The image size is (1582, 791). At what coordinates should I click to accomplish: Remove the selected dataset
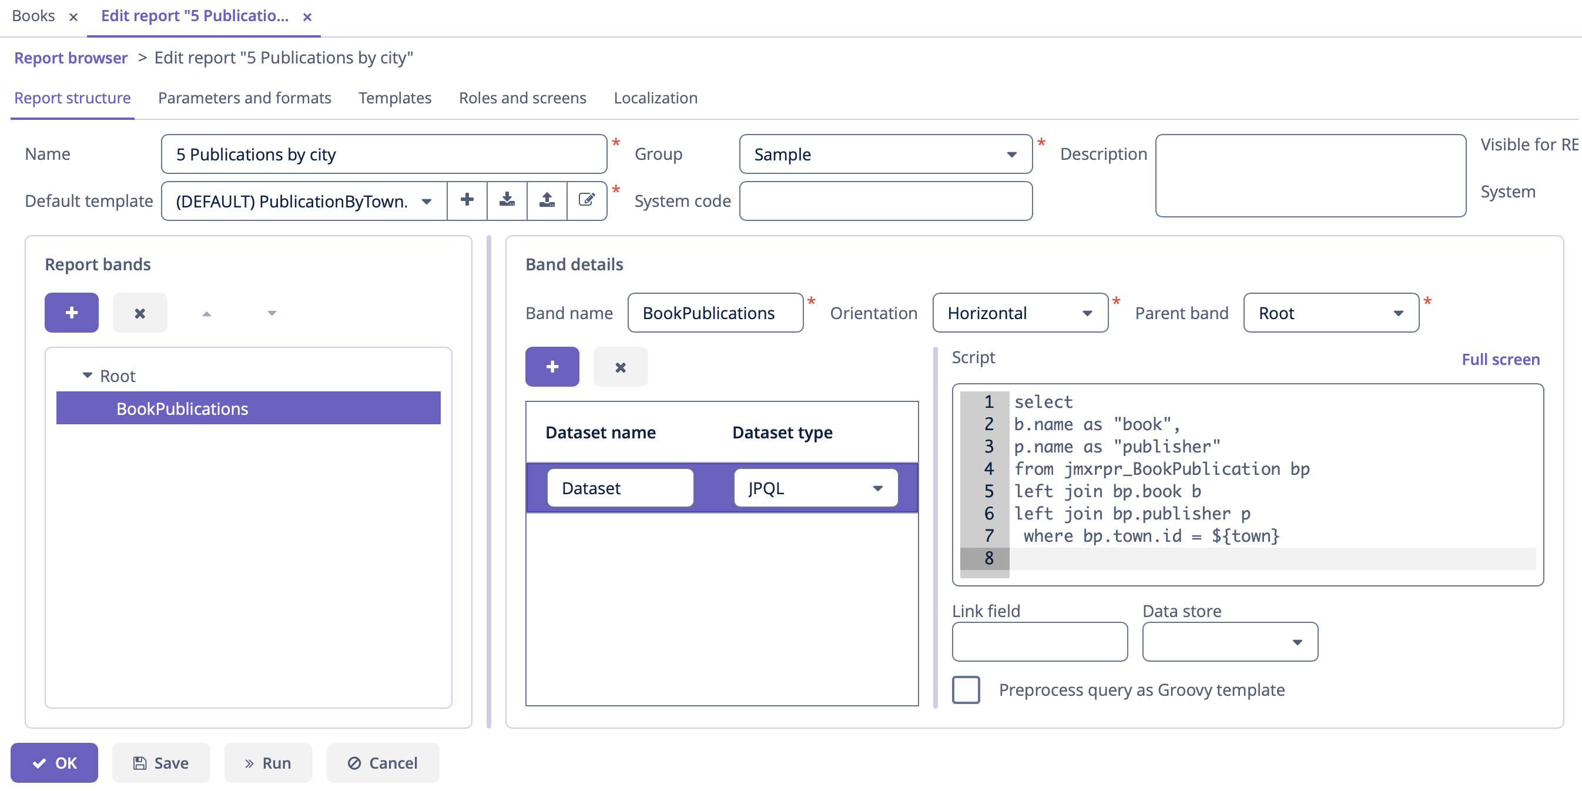tap(620, 367)
